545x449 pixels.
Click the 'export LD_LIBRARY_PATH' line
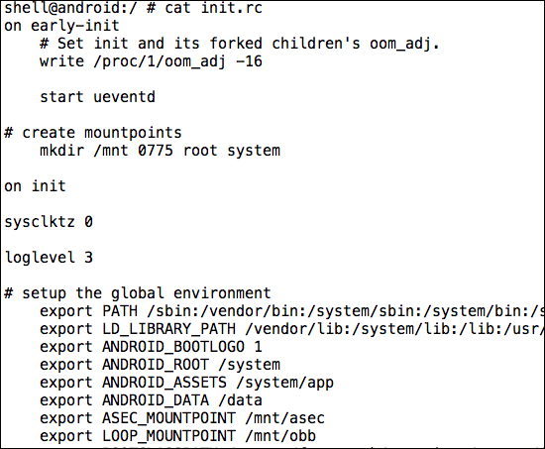(291, 329)
